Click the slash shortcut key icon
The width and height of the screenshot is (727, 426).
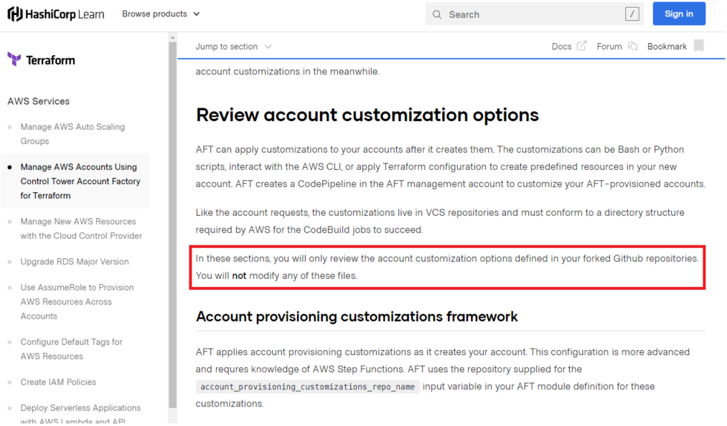coord(632,14)
